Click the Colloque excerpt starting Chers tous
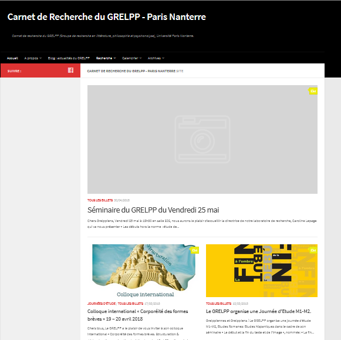 [x=138, y=333]
